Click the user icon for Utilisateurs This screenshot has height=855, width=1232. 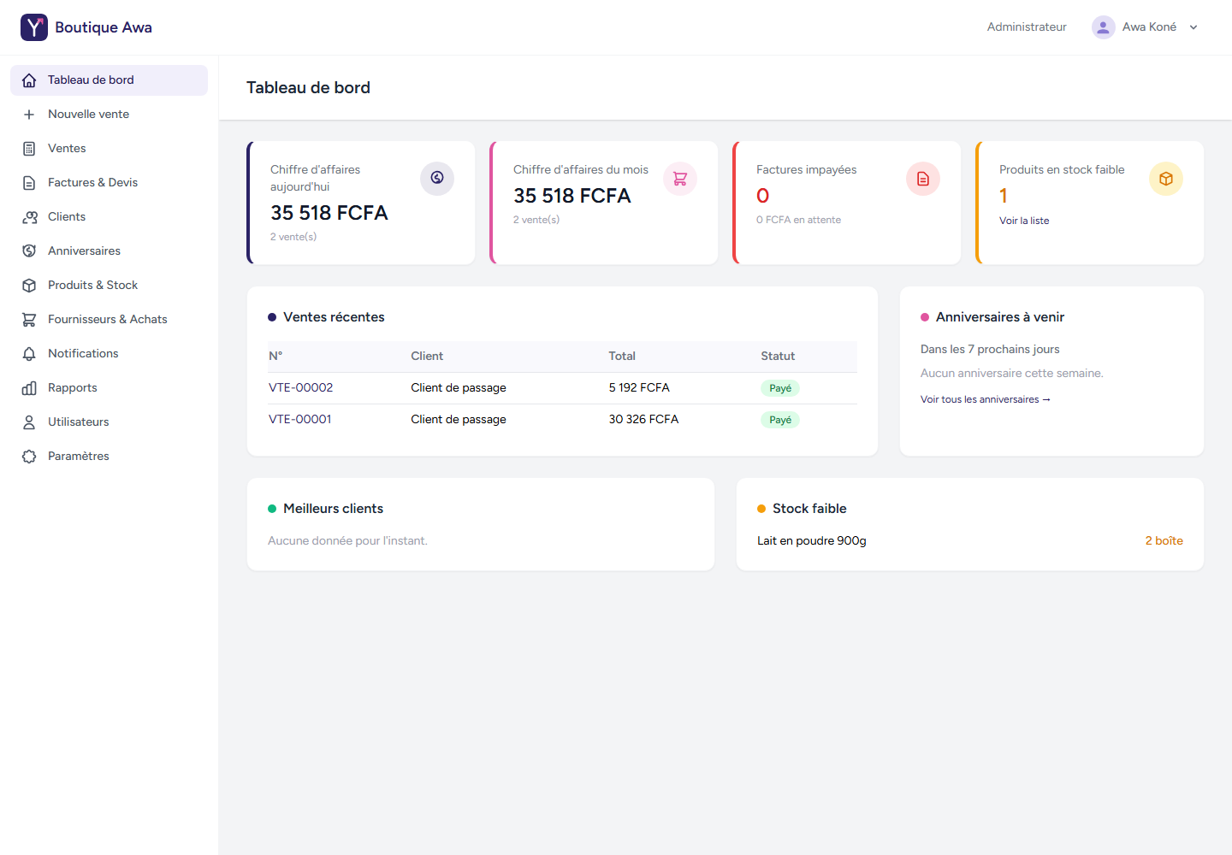[x=29, y=422]
